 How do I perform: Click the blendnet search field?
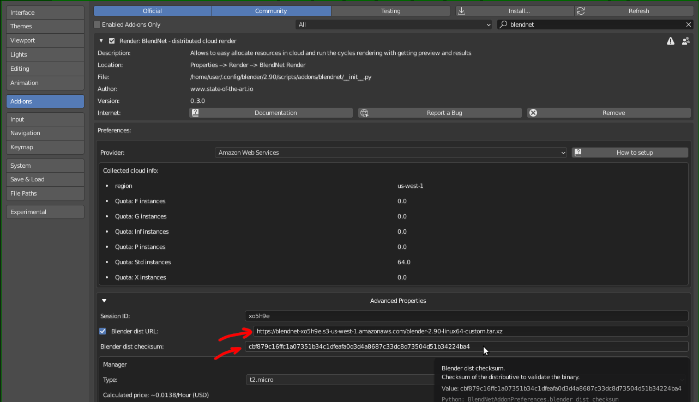click(595, 25)
